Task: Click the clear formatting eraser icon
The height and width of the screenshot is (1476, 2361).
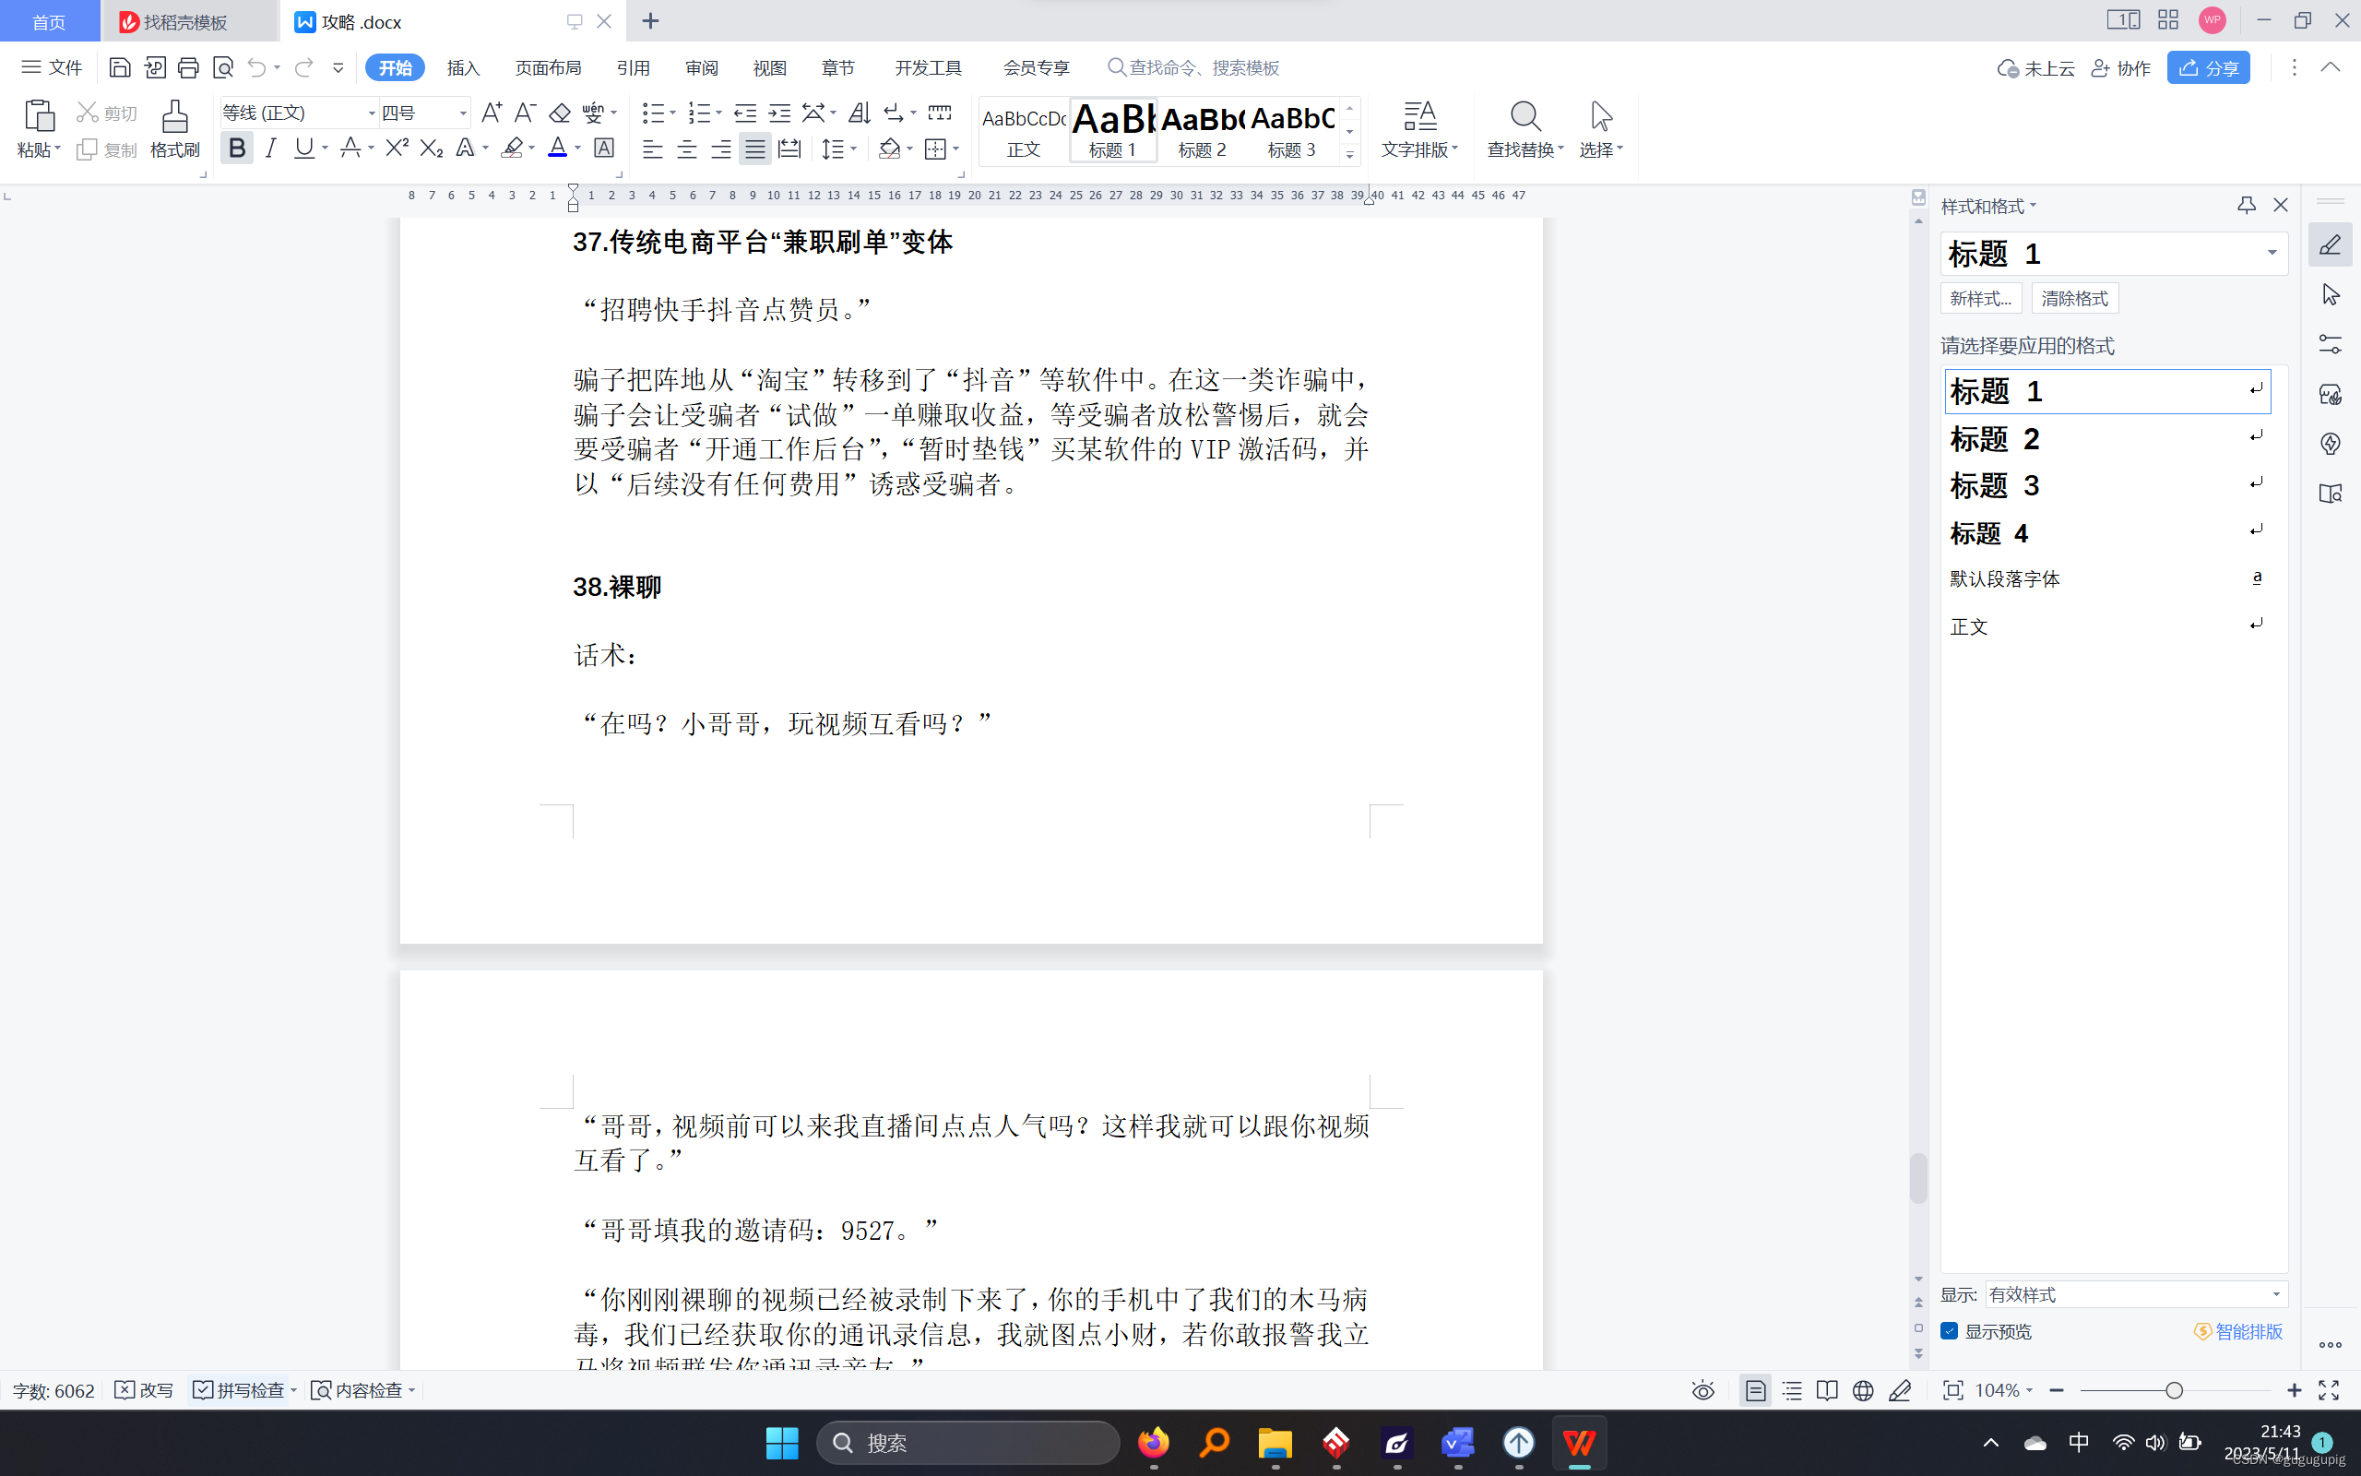Action: 559,113
